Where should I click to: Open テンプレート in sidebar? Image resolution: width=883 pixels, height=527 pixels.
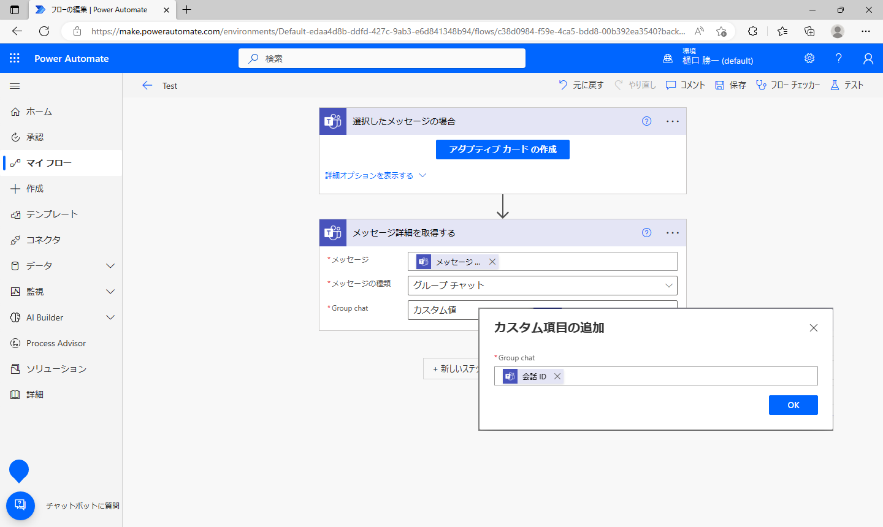(61, 214)
